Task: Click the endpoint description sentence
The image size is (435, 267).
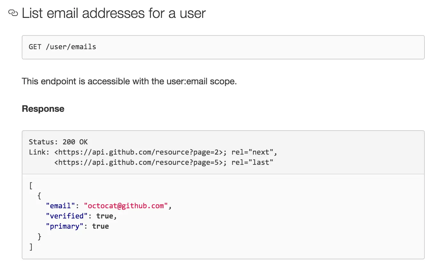Action: 129,81
